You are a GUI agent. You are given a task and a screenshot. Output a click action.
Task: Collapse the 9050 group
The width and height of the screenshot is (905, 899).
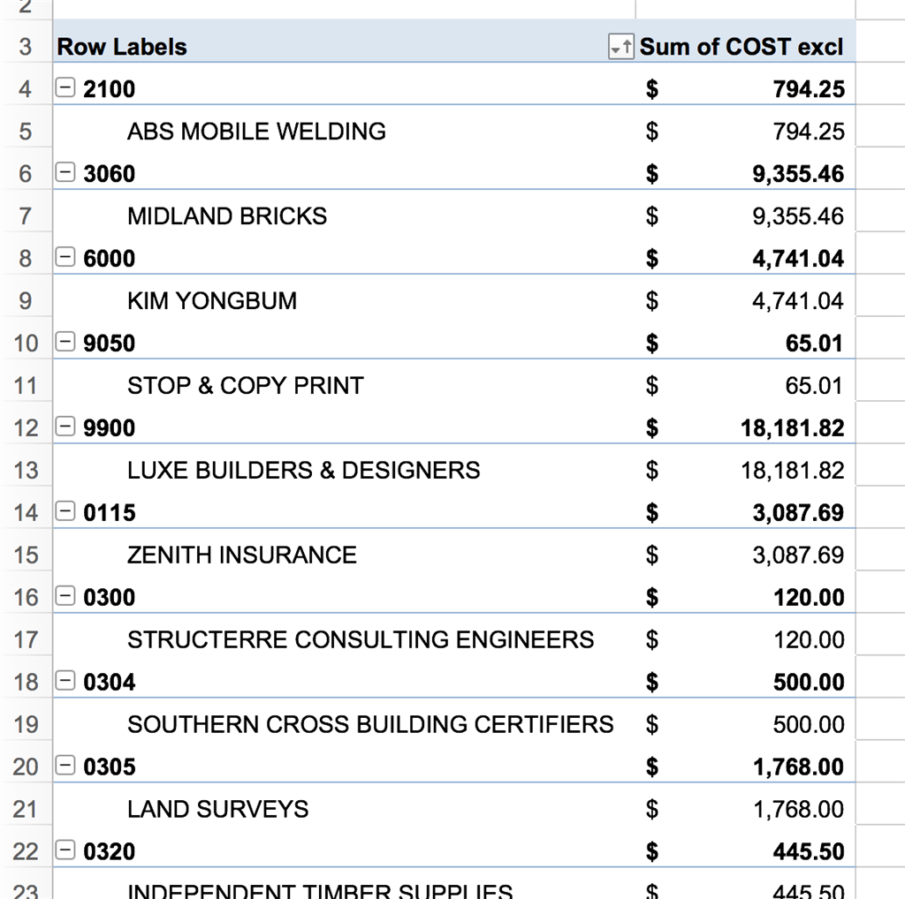65,342
